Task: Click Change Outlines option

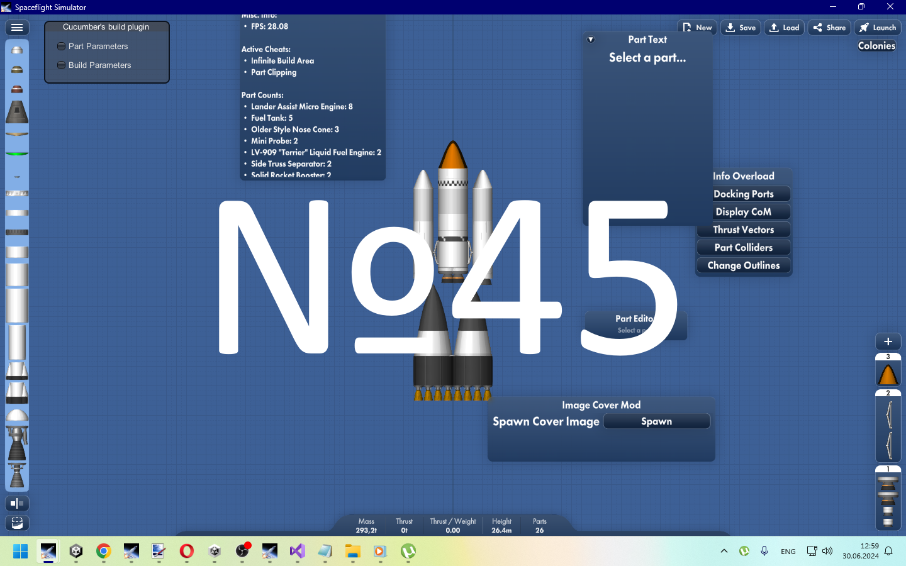Action: [744, 265]
